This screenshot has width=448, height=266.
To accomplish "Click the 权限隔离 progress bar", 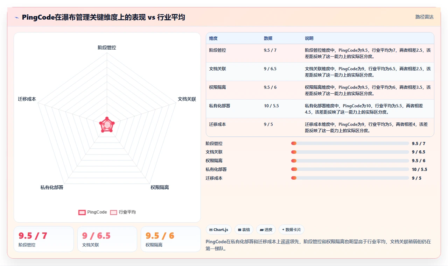I will coord(350,161).
